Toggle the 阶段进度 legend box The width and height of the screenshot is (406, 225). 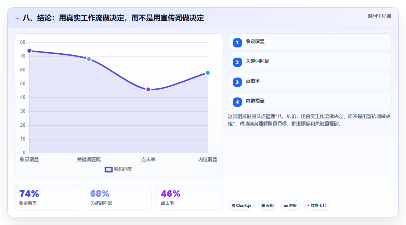click(108, 169)
